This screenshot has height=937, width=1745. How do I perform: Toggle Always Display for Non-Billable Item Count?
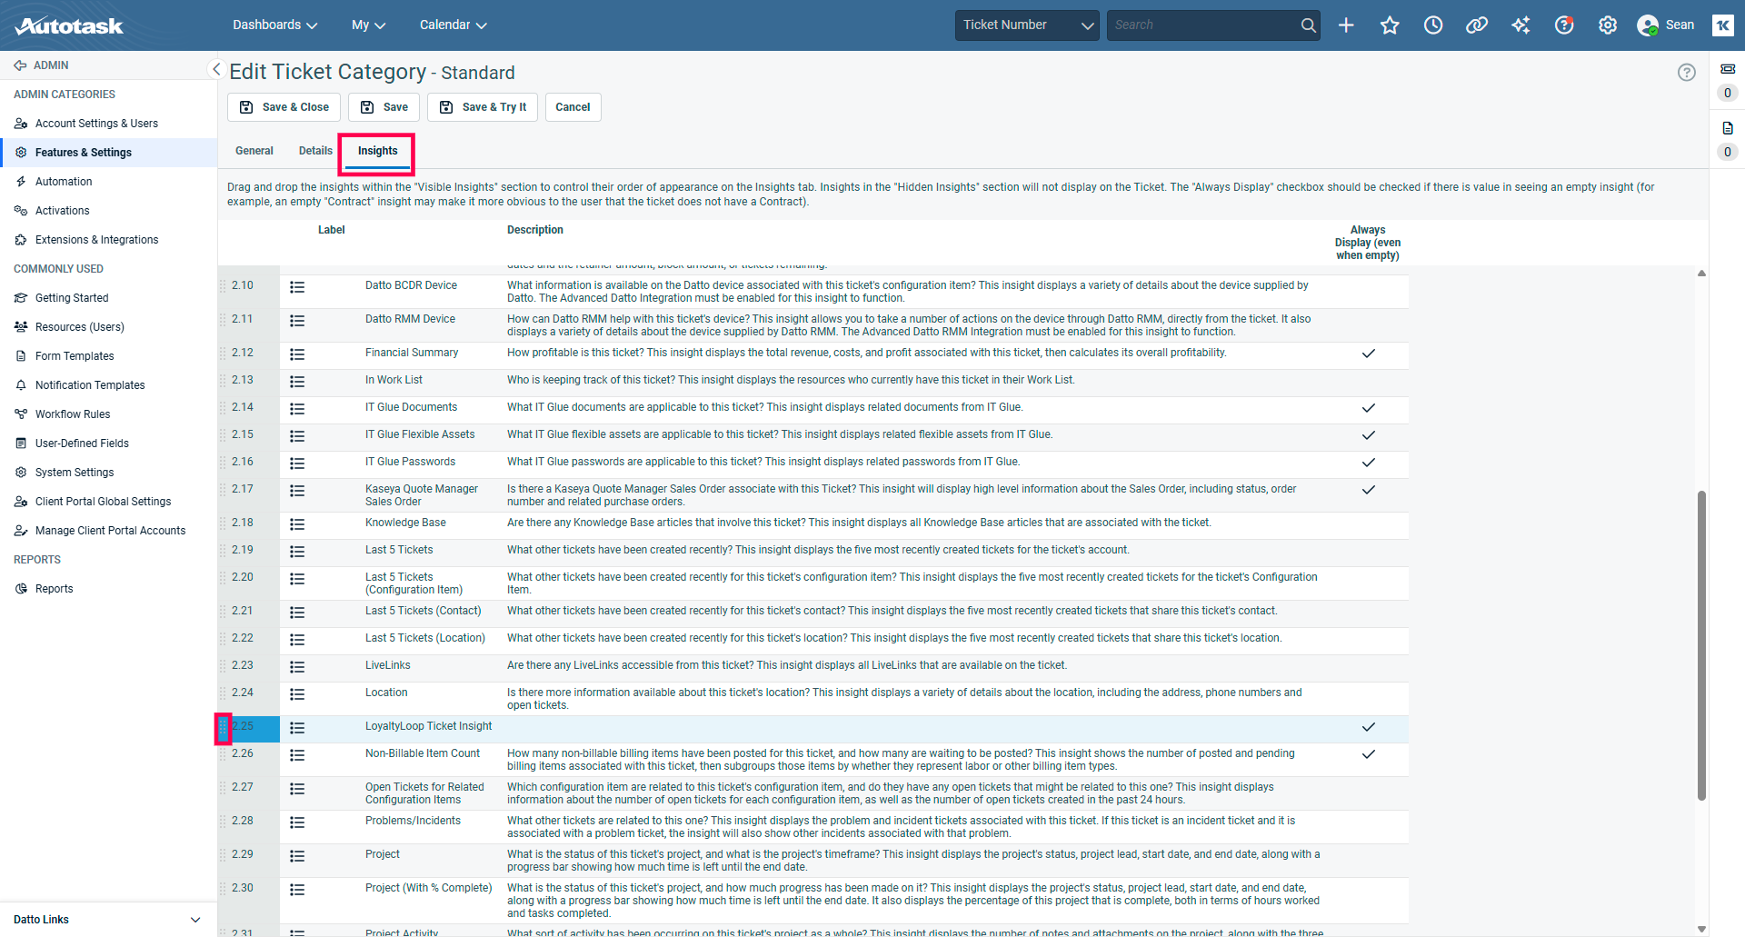(x=1368, y=754)
